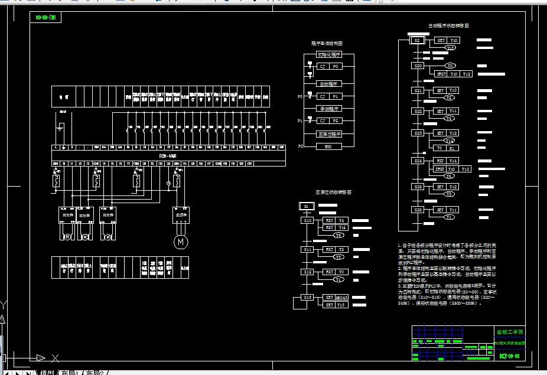Select the M8043 cell beside S13
The image size is (547, 375).
[x=341, y=298]
